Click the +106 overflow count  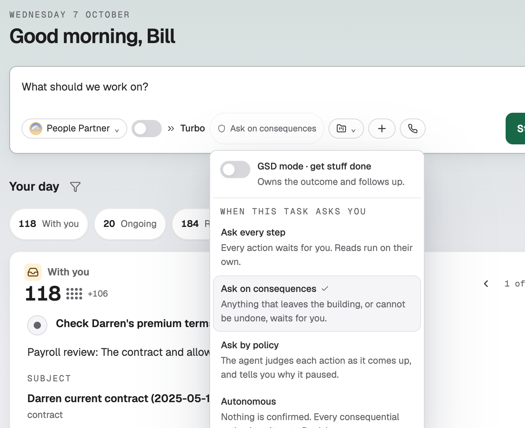pyautogui.click(x=98, y=294)
